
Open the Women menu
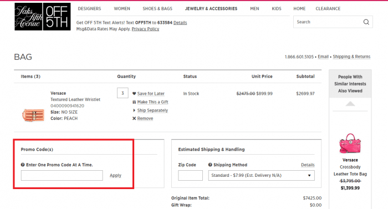[x=122, y=9]
